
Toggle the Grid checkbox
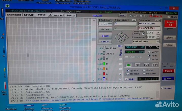[x=126, y=79]
